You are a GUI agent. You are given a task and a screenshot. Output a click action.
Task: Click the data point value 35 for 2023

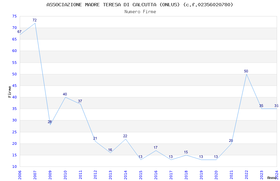point(261,106)
